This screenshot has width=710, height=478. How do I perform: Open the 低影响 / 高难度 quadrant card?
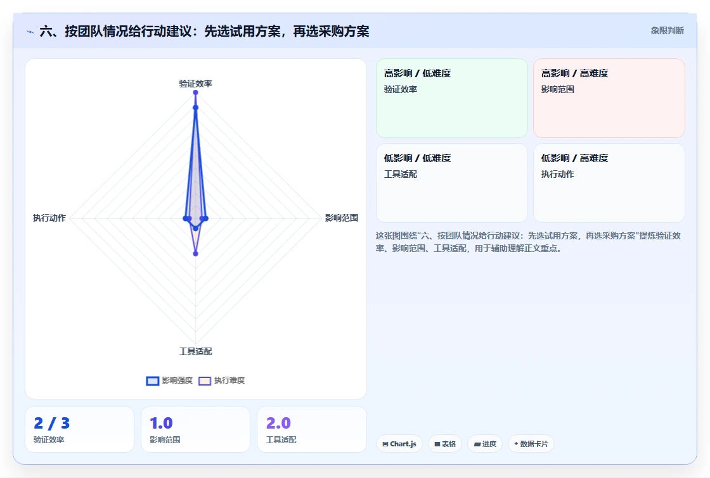[x=609, y=183]
